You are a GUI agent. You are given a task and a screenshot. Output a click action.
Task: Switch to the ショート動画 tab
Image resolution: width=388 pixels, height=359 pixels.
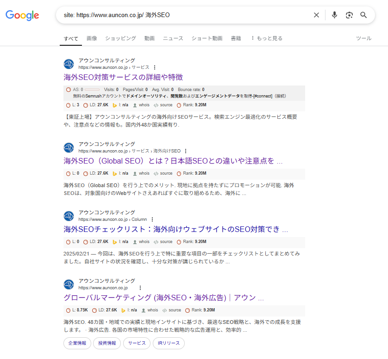pos(207,38)
